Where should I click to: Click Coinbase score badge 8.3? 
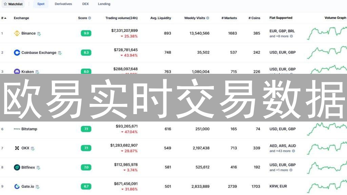(86, 52)
